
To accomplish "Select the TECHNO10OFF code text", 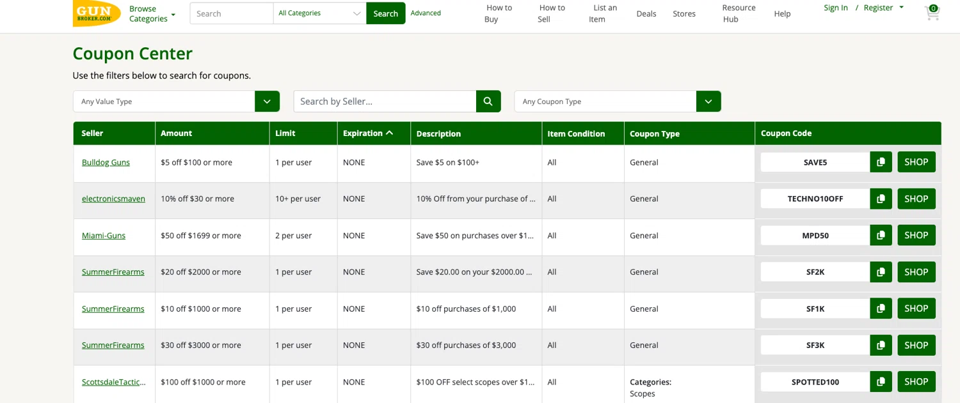I will coord(815,199).
